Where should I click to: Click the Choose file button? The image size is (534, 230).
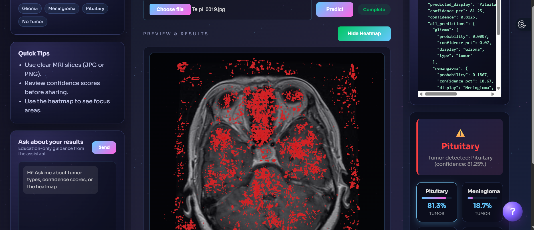[x=170, y=9]
